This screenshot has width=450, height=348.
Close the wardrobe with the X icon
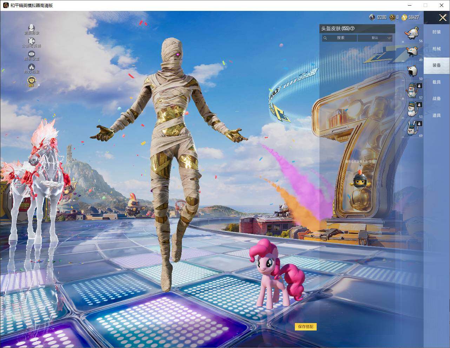pos(443,18)
